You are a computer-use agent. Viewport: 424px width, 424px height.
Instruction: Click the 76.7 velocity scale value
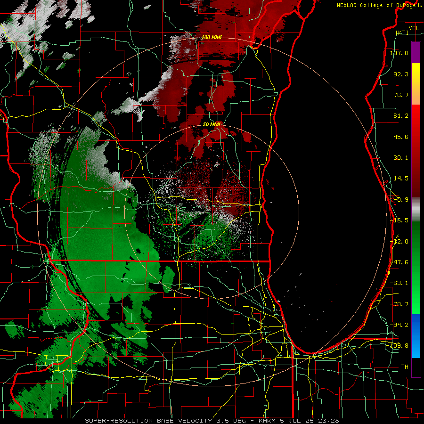[x=401, y=95]
